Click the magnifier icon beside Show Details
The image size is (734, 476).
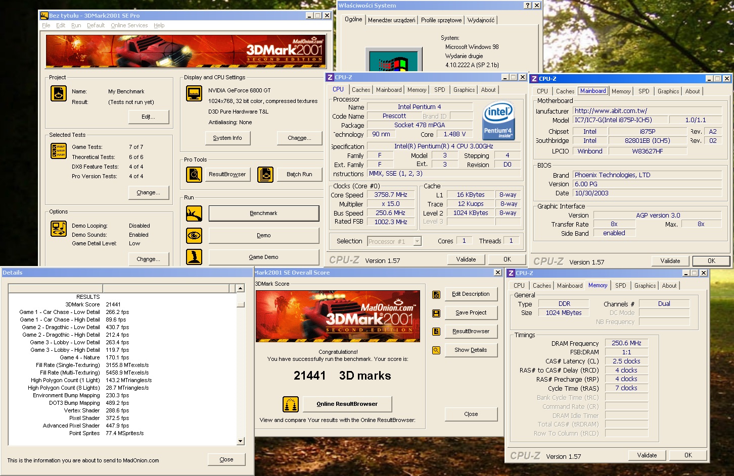[436, 350]
